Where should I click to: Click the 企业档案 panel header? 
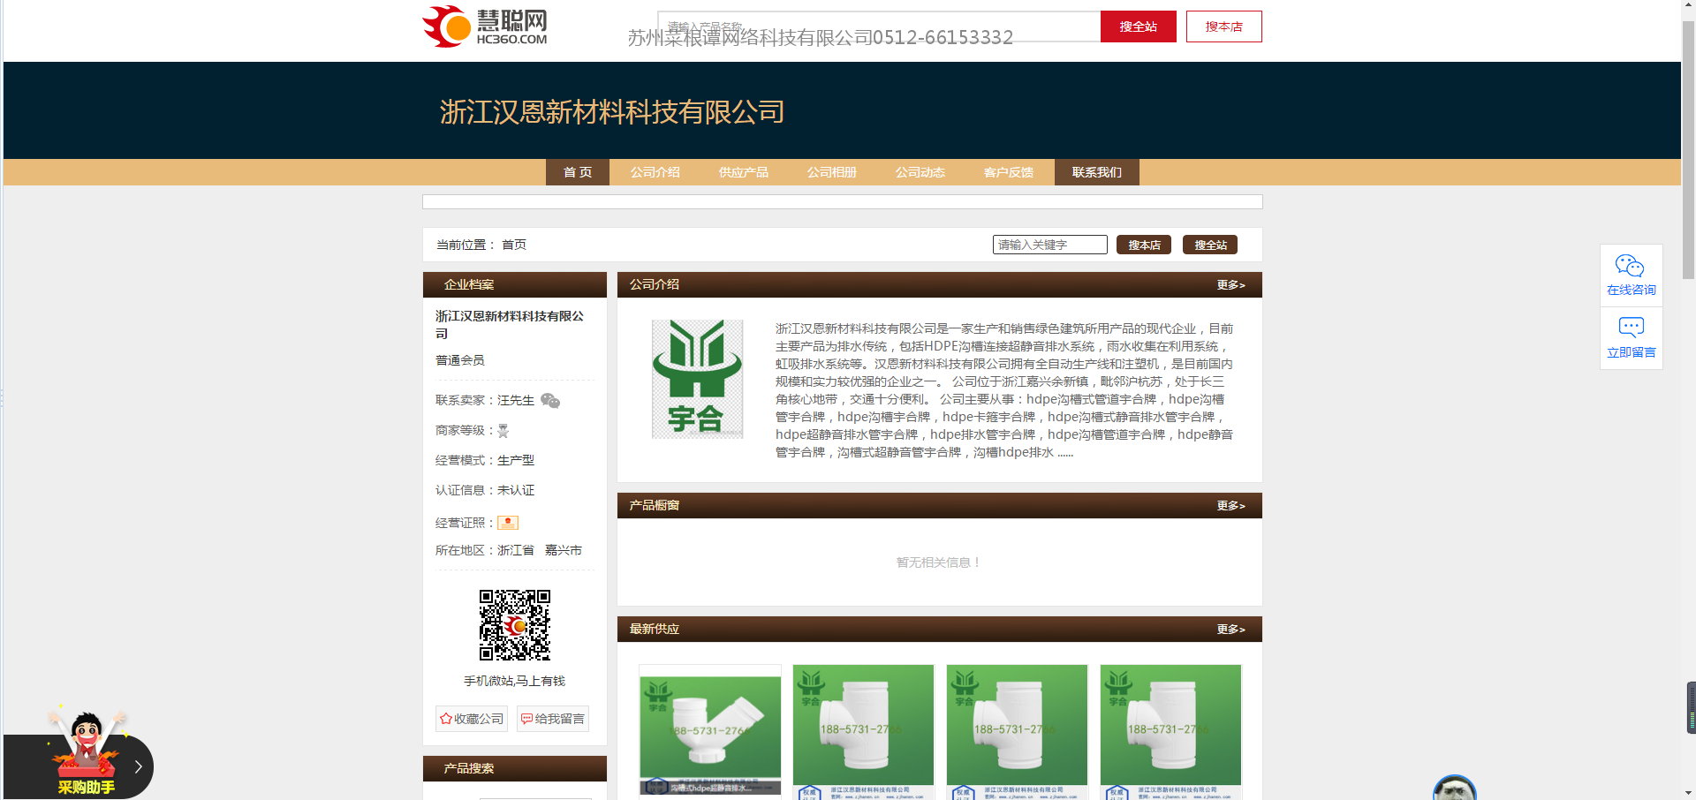515,284
